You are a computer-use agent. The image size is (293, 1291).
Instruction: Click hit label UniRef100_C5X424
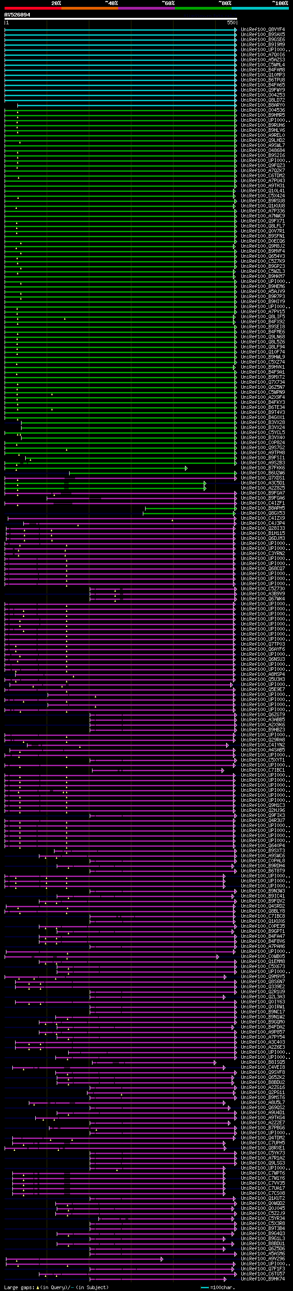(x=263, y=196)
